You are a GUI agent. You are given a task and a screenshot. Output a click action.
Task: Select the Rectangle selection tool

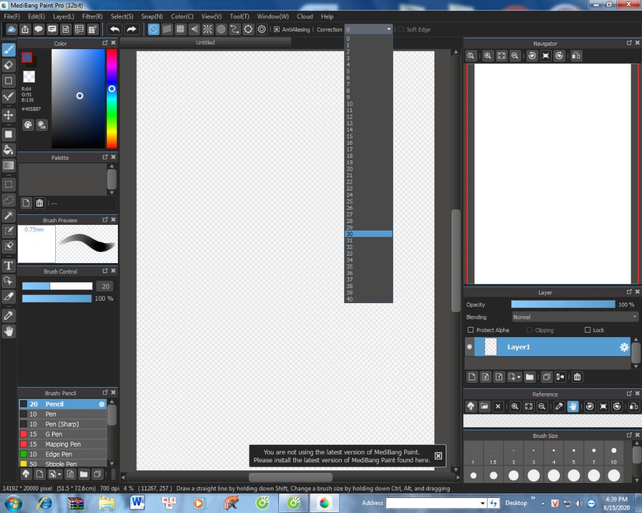click(9, 185)
